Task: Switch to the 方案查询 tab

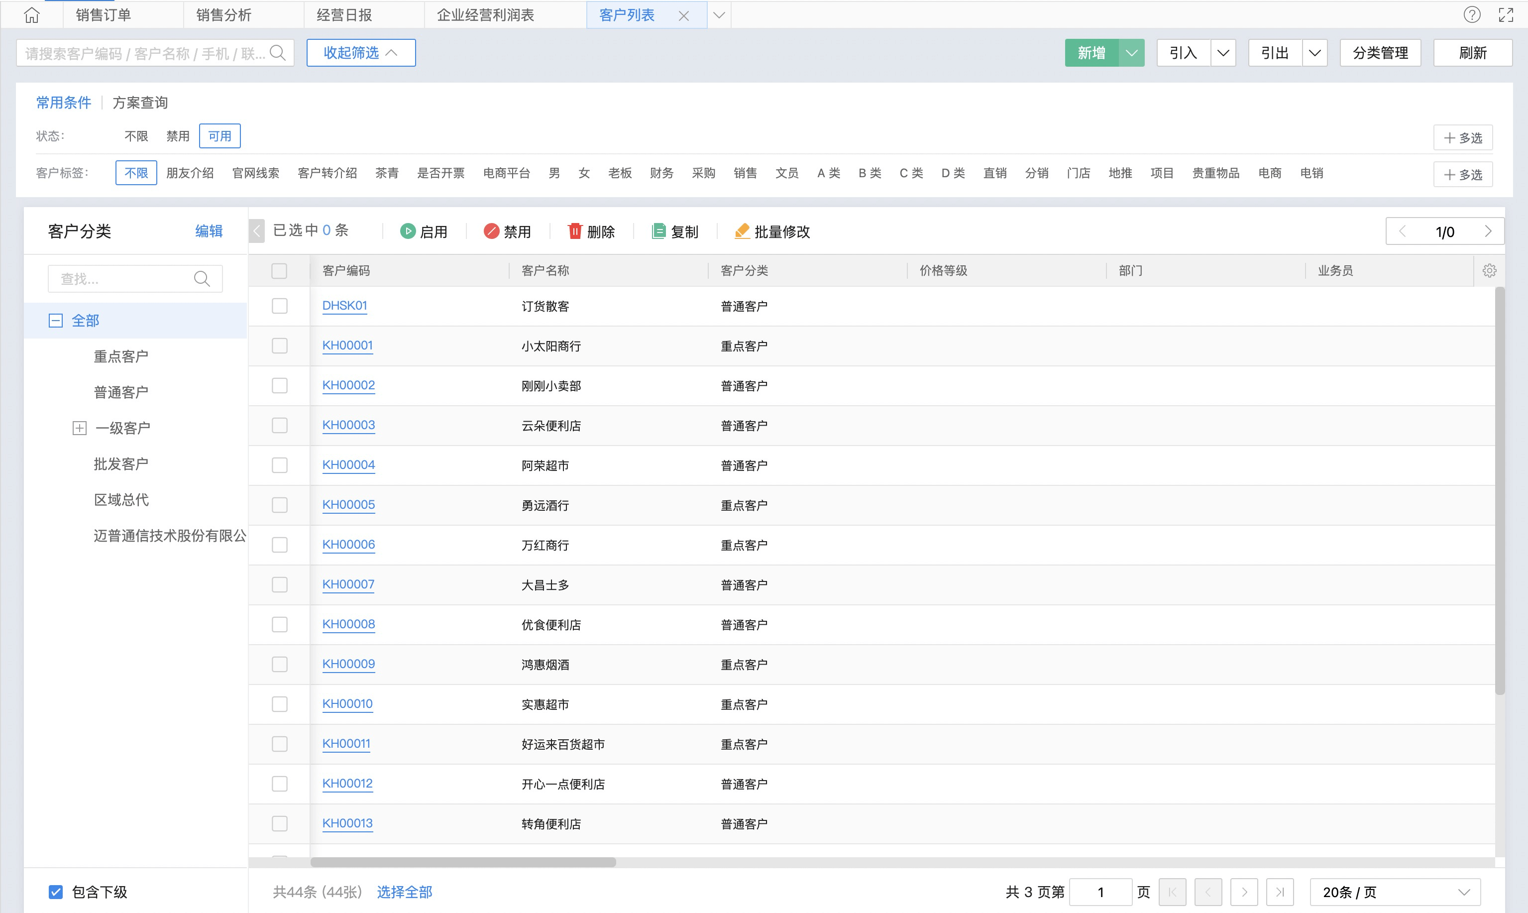Action: pyautogui.click(x=140, y=103)
